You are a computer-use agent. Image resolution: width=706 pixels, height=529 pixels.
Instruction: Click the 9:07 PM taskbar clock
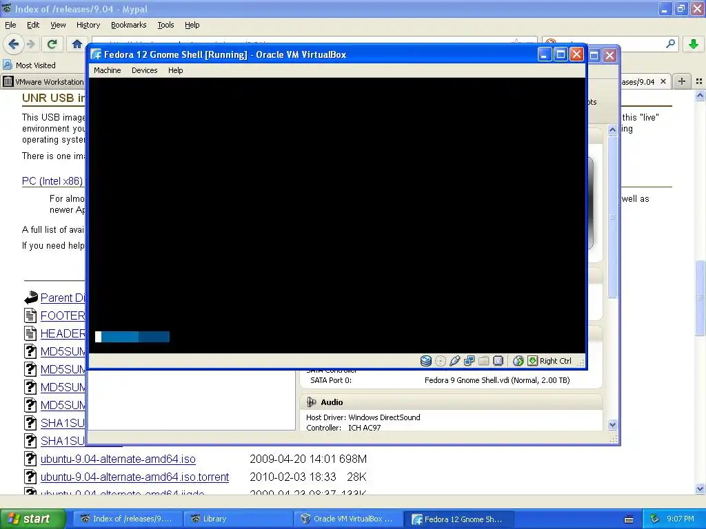pyautogui.click(x=680, y=519)
